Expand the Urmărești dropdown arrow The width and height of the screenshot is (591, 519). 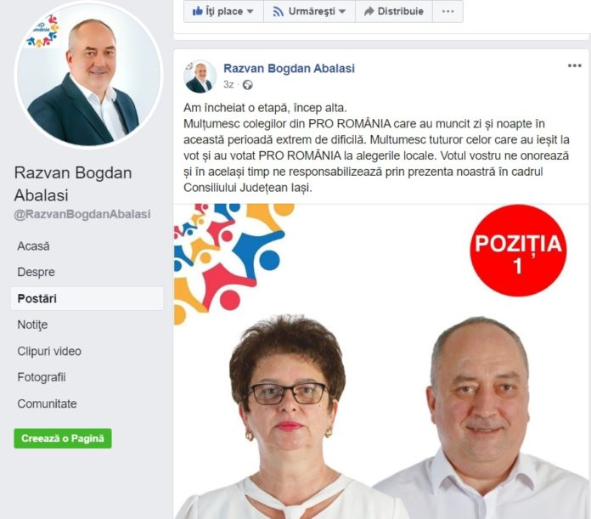click(x=342, y=12)
